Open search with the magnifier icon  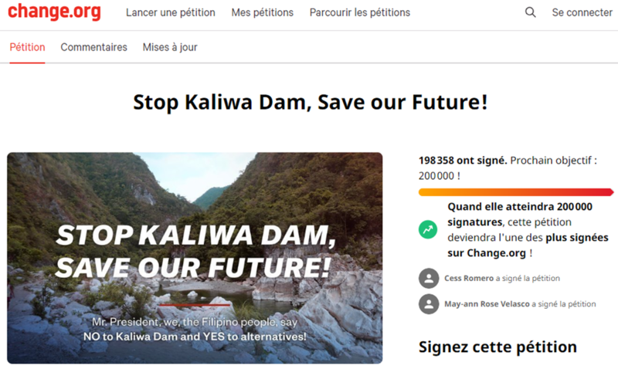click(x=530, y=12)
